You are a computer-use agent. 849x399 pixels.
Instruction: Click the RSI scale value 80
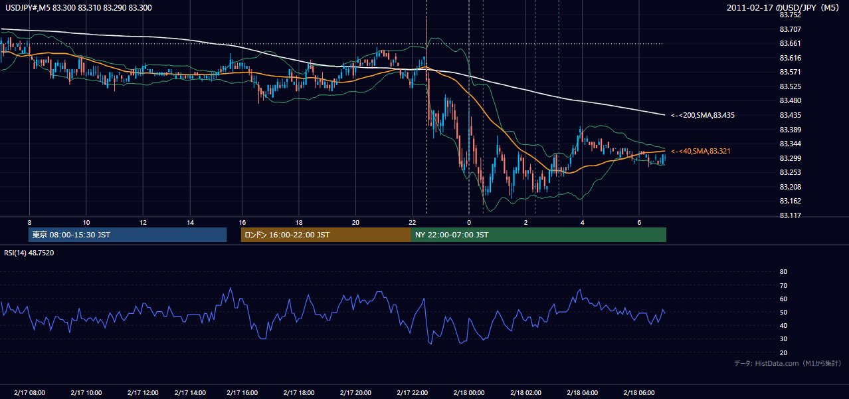point(783,272)
